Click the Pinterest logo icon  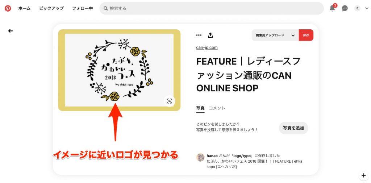pos(8,8)
